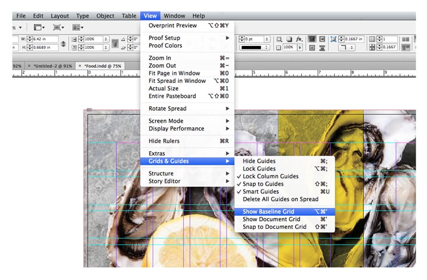Open the Help menu
The height and width of the screenshot is (280, 427).
(199, 16)
